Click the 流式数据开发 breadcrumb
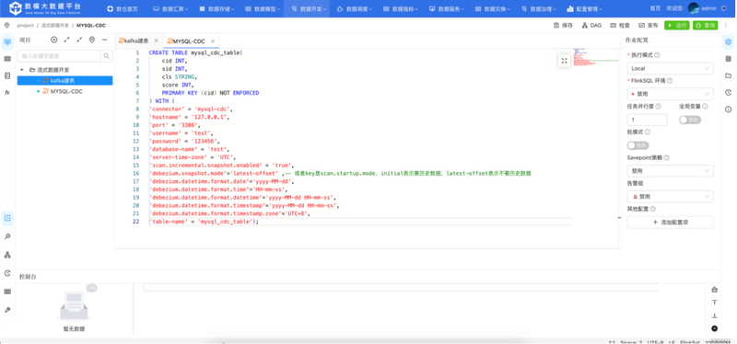The image size is (737, 344). (x=54, y=26)
